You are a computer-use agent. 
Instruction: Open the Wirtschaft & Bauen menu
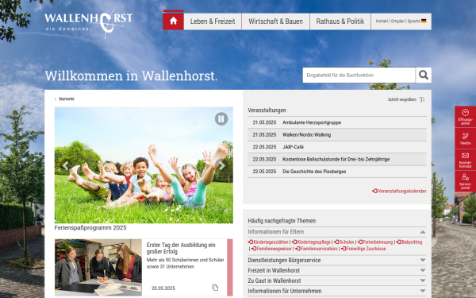pyautogui.click(x=275, y=21)
